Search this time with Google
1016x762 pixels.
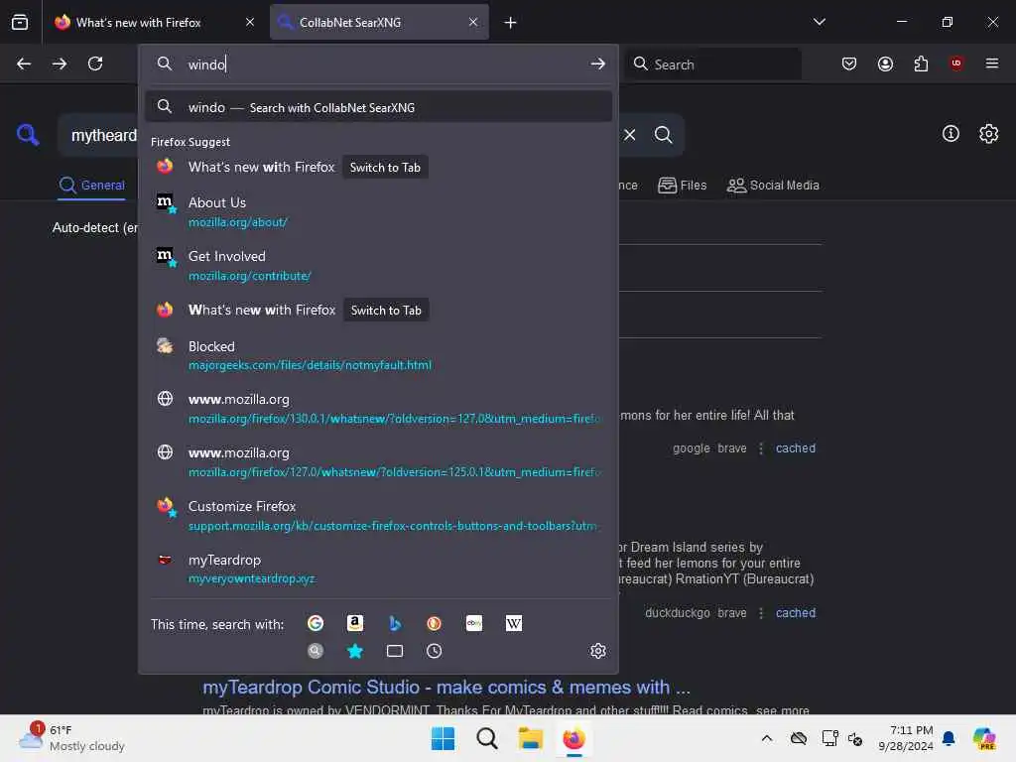coord(316,623)
